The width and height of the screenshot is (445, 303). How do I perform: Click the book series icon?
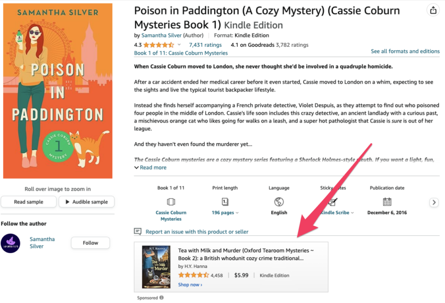pos(171,202)
